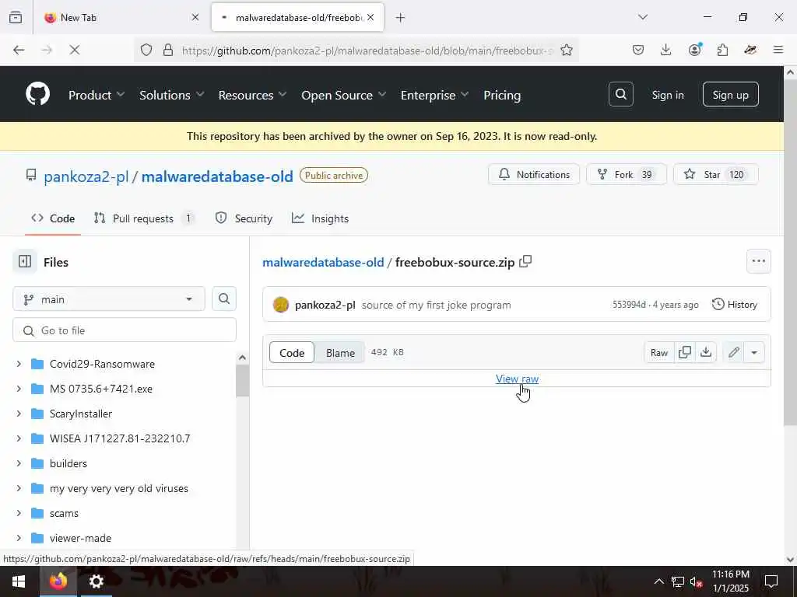Click the Notifications button

coord(534,175)
